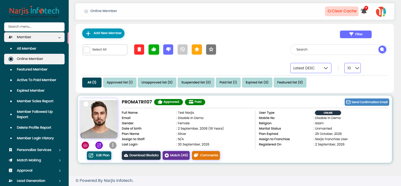Select the Online Member radio item
Image resolution: width=401 pixels, height=186 pixels.
(x=11, y=59)
